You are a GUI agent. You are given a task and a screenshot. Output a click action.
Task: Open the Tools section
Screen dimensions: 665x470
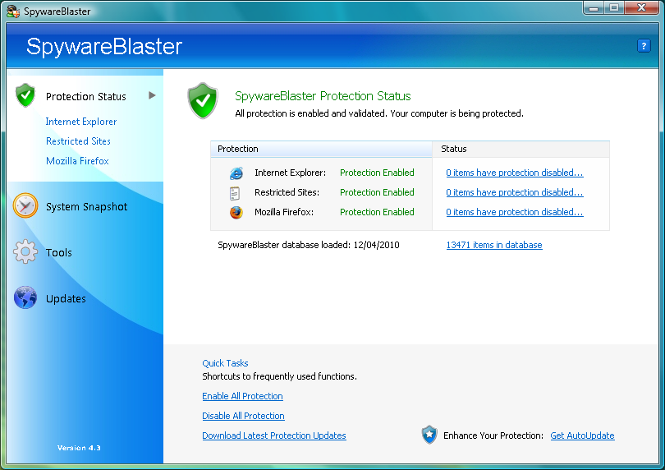click(x=59, y=252)
